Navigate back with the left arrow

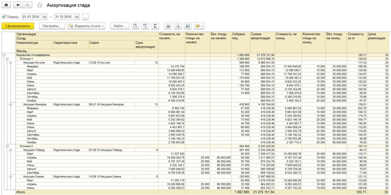point(18,5)
